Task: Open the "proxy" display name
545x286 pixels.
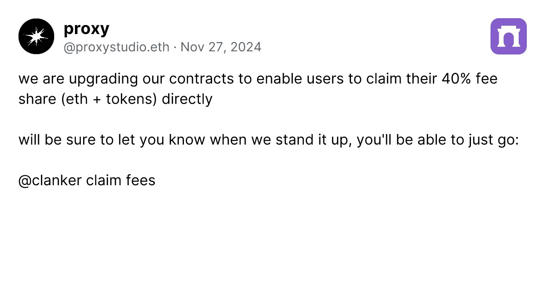Action: (x=87, y=29)
